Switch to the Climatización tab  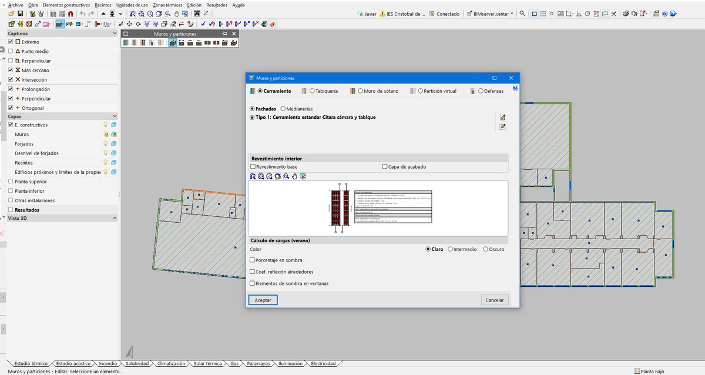point(171,363)
